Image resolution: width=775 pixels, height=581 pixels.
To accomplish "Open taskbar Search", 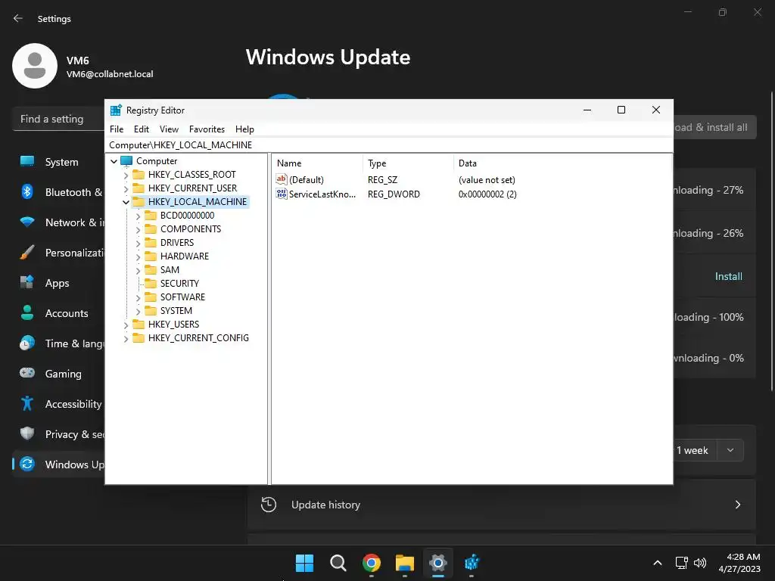I will point(338,563).
